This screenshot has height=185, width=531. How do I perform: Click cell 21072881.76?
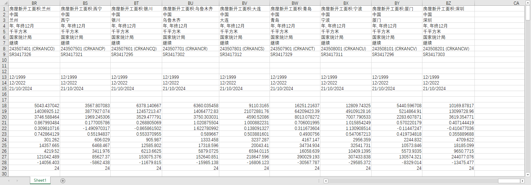tap(244, 111)
